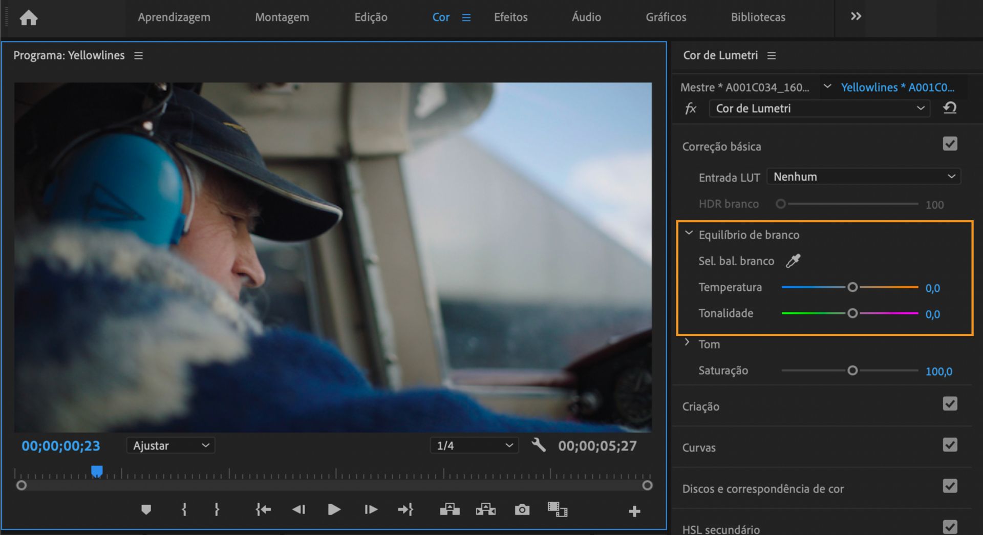Open the Ajustar zoom level dropdown
The width and height of the screenshot is (983, 535).
tap(170, 445)
